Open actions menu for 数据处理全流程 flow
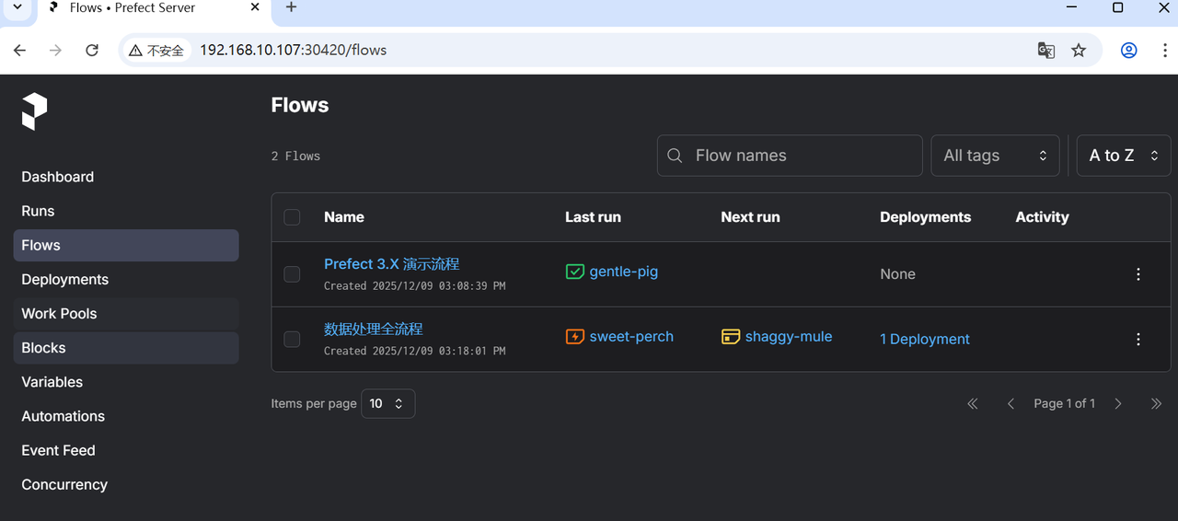 [x=1138, y=340]
